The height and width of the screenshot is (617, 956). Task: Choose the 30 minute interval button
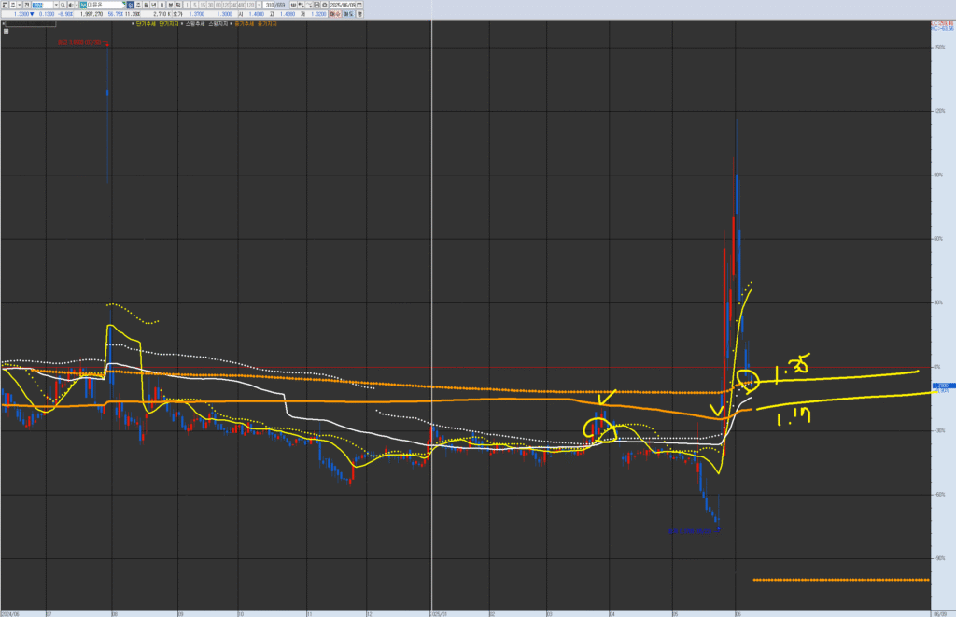pyautogui.click(x=210, y=5)
